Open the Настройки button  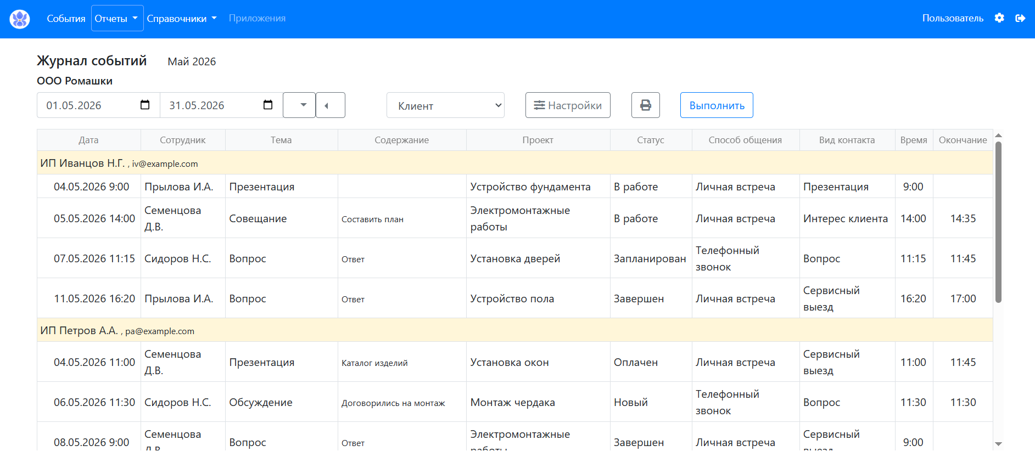tap(568, 105)
